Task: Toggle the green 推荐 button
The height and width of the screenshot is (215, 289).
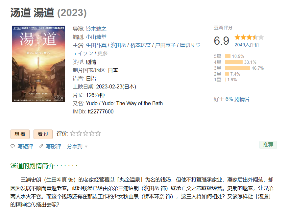Action: (268, 145)
